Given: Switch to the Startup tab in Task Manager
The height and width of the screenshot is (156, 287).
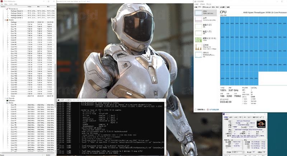Looking at the screenshot, I should coord(213,7).
